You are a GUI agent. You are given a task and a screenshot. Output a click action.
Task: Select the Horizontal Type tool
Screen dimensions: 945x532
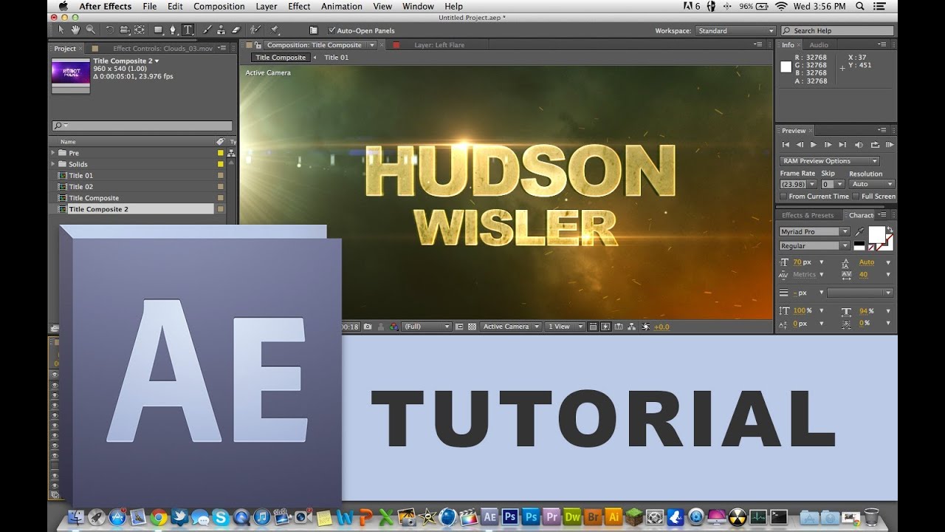coord(188,30)
